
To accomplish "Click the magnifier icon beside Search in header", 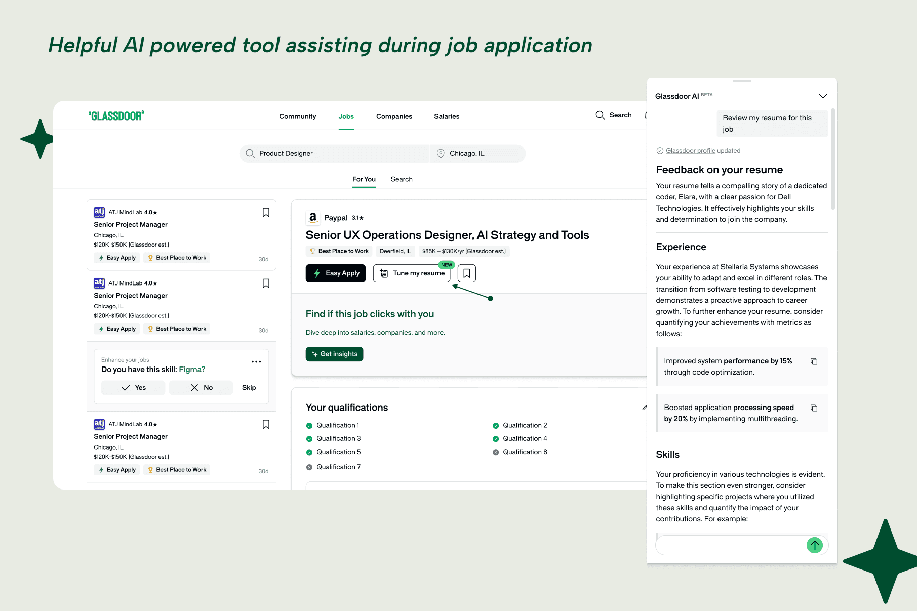I will [x=600, y=115].
